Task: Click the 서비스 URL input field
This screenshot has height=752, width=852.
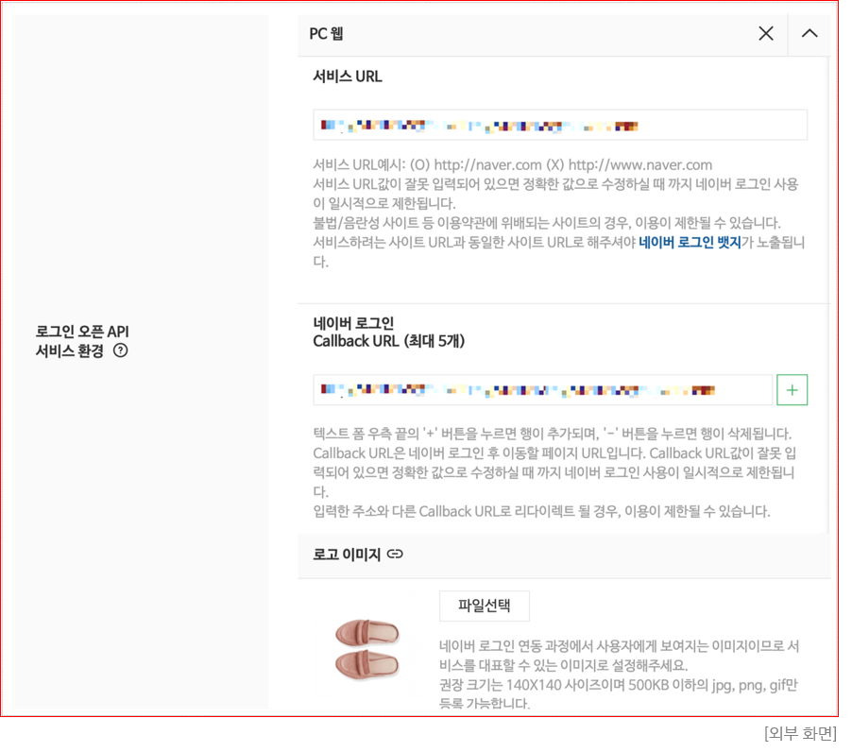Action: pyautogui.click(x=559, y=126)
